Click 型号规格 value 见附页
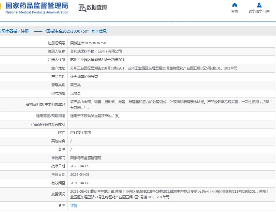 tap(75, 93)
